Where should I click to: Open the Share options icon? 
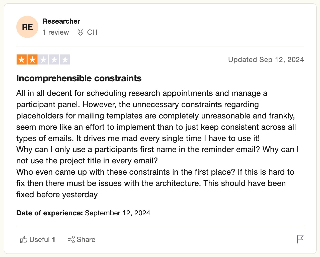pos(71,239)
